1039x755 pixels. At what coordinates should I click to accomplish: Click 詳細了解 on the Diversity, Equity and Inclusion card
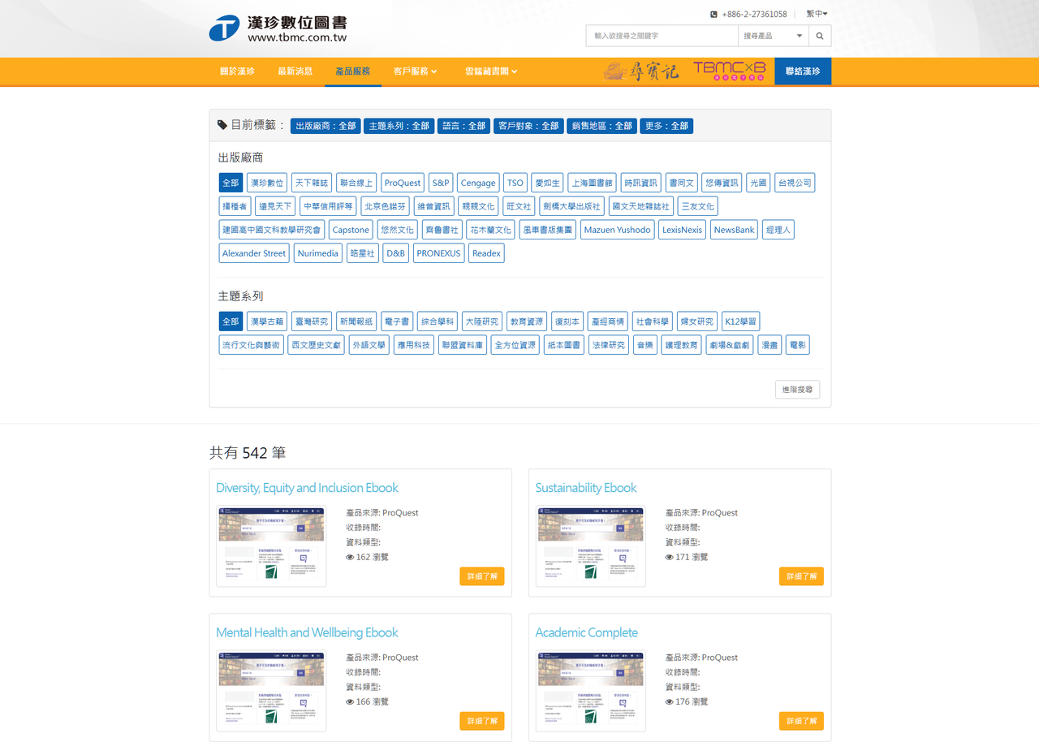pos(482,576)
